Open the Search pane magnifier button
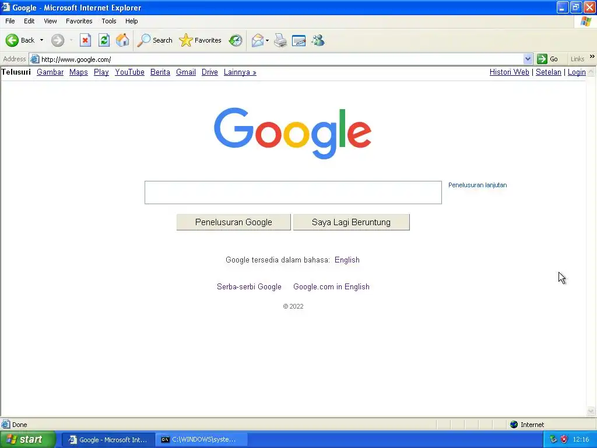The height and width of the screenshot is (448, 597). tap(155, 40)
